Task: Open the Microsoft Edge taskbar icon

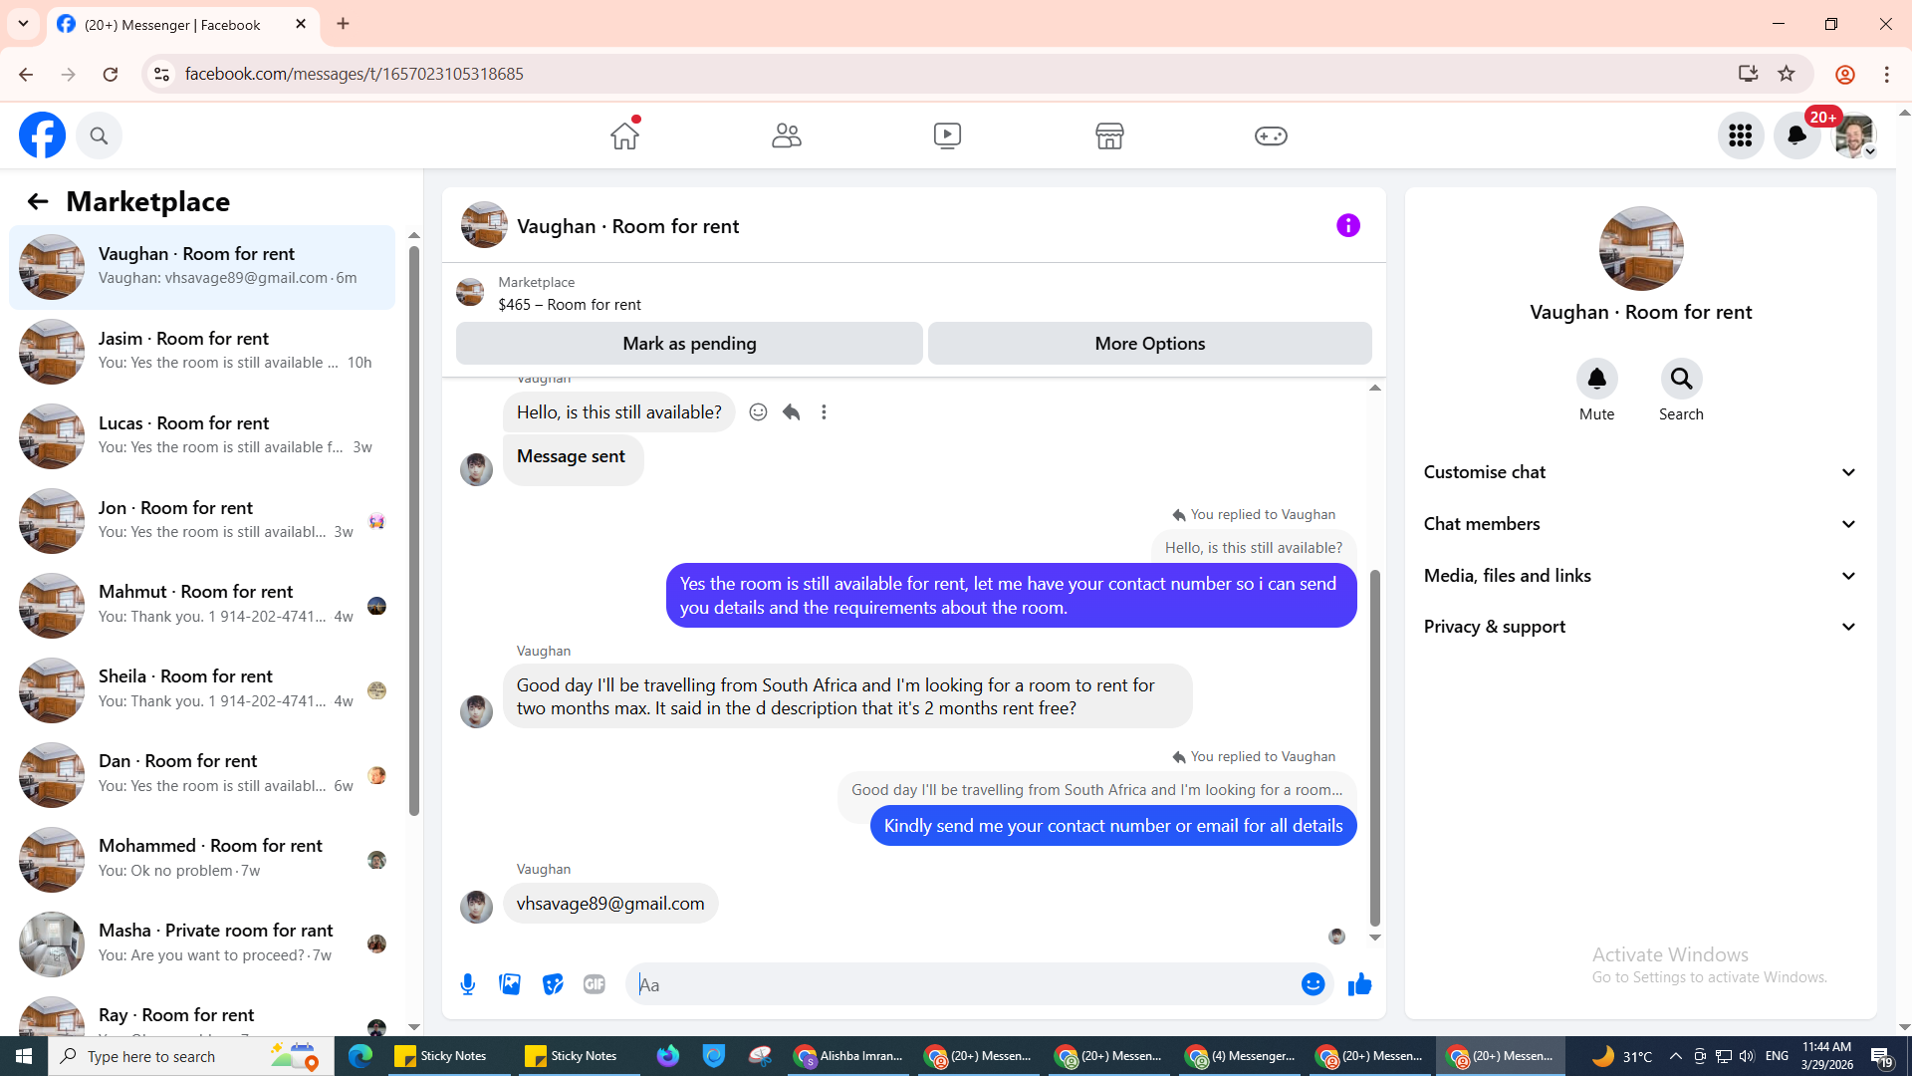Action: (x=359, y=1056)
